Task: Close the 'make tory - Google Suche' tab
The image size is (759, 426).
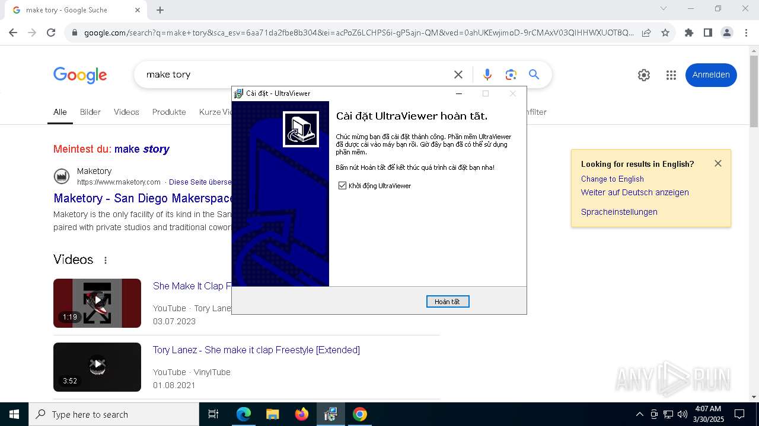Action: (138, 10)
